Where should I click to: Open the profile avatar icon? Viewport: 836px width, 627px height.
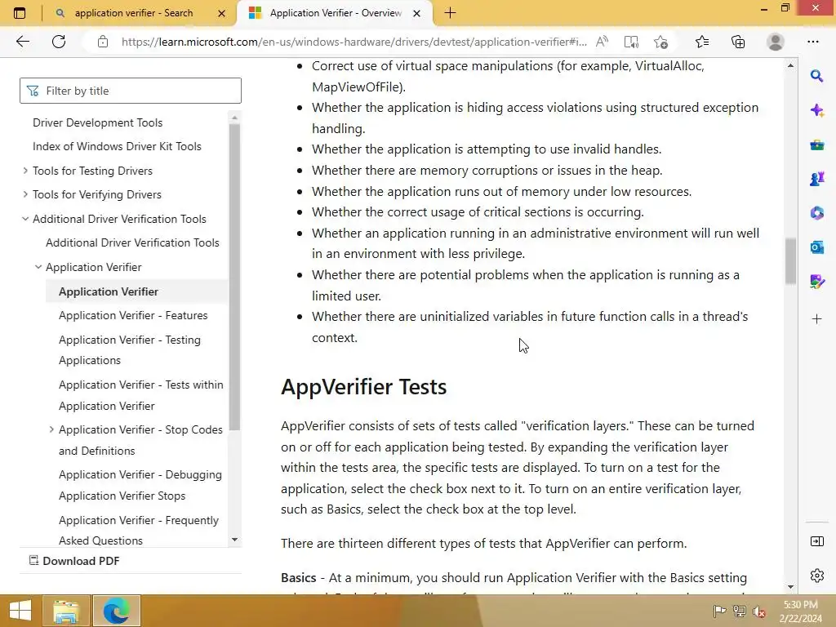(775, 42)
